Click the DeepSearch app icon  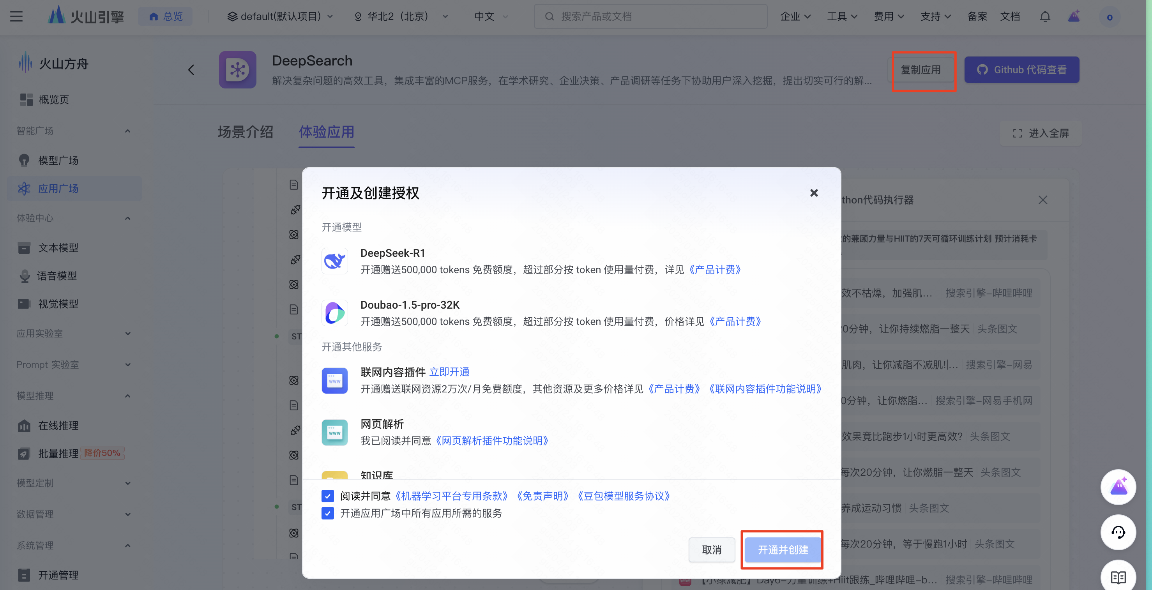click(x=237, y=70)
